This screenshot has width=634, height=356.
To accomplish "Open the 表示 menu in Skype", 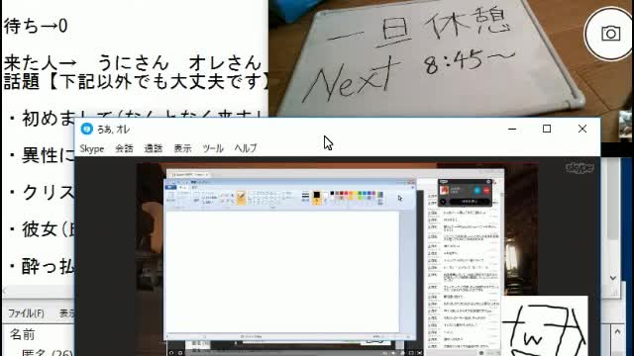I will pyautogui.click(x=182, y=148).
